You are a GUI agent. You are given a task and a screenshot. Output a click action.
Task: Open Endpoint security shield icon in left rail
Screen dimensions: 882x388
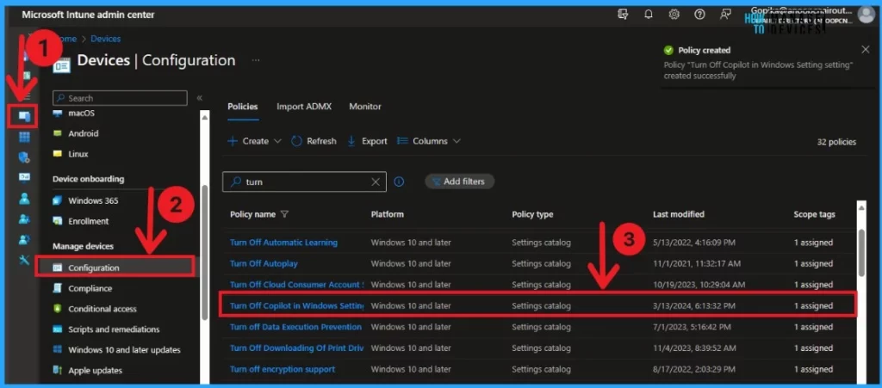tap(24, 157)
